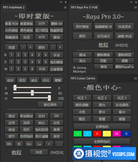Click the H slider handle at 255
This screenshot has height=162, width=138.
point(49,98)
